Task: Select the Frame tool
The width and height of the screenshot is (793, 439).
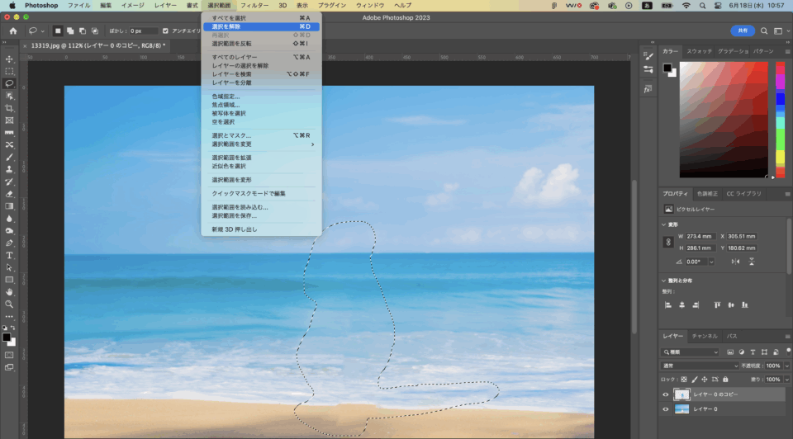Action: pyautogui.click(x=9, y=120)
